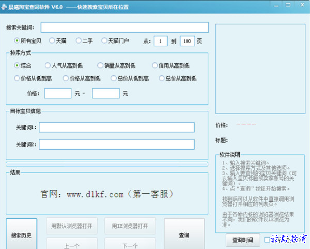Viewport: 310px width, 249px height.
Task: Click the minimum price input field
Action: click(58, 93)
